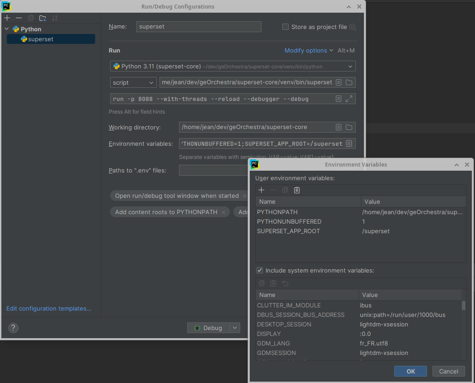
Task: Cancel the Environment Variables dialog
Action: [449, 372]
